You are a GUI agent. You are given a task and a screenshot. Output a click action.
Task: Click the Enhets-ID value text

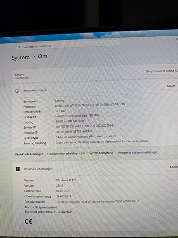(x=84, y=126)
